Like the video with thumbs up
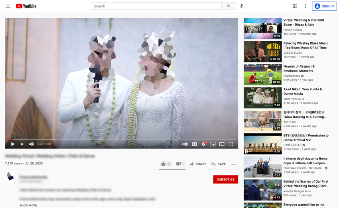Screen dimensions: 339x208 [x=163, y=164]
